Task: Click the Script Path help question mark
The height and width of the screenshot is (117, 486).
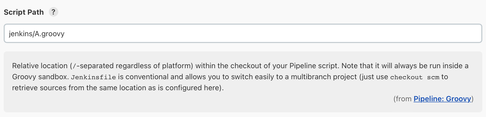Action: [53, 12]
